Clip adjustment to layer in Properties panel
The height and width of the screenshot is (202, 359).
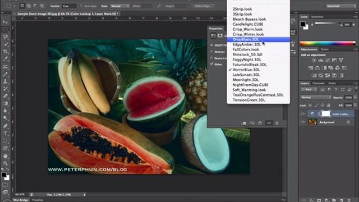pyautogui.click(x=243, y=123)
